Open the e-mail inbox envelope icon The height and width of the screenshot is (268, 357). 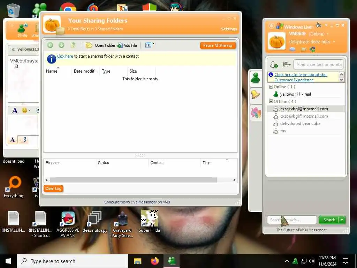(293, 49)
